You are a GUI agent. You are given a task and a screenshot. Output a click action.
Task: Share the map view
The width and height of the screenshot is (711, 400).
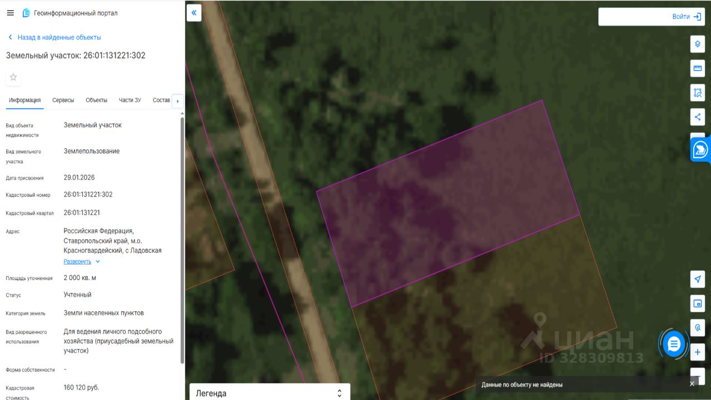[698, 117]
